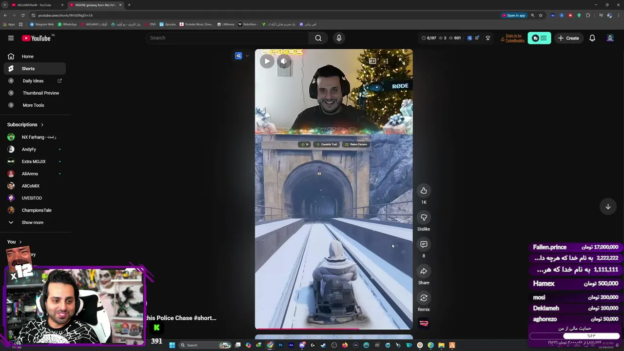This screenshot has width=624, height=351.
Task: Open the account avatar menu
Action: click(x=610, y=38)
